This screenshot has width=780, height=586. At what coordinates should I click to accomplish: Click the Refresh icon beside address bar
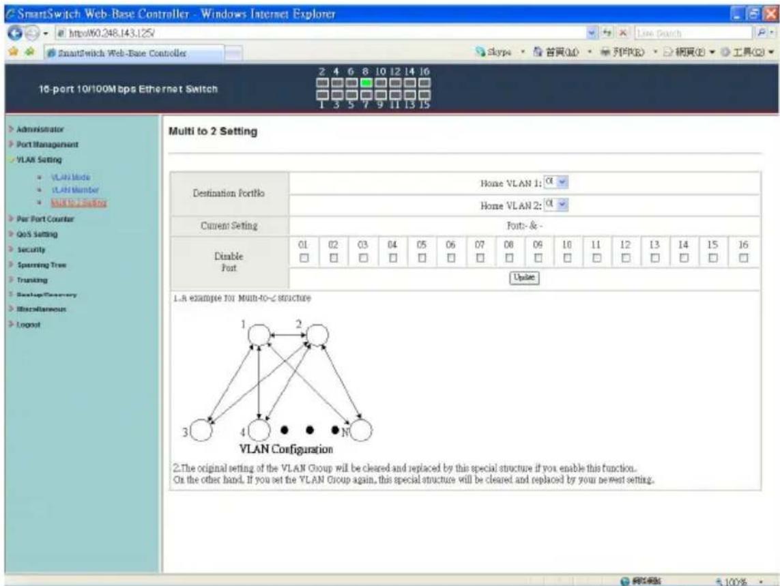click(607, 33)
